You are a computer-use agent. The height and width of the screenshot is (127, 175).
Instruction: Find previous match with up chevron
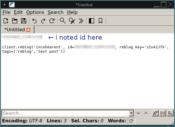click(x=146, y=113)
